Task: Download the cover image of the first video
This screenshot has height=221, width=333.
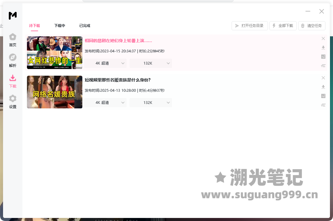Action: [323, 57]
